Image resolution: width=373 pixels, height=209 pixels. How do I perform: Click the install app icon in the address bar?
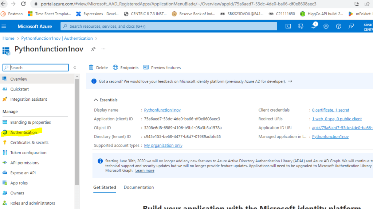coord(357,4)
